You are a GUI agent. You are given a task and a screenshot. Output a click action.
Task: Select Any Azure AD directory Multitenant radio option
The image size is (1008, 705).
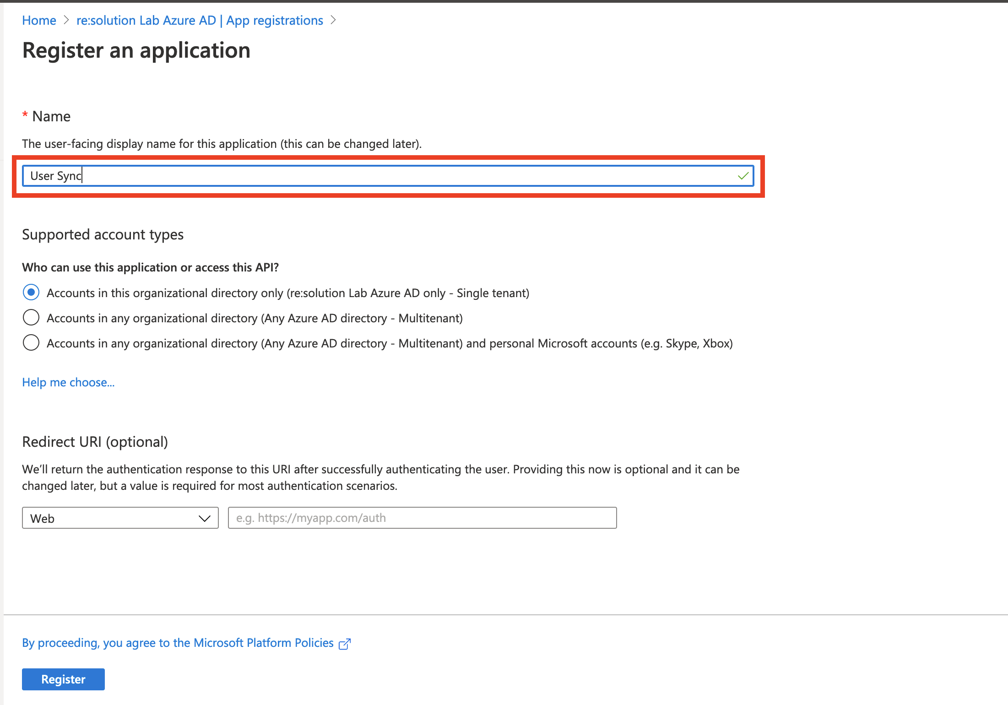coord(31,318)
